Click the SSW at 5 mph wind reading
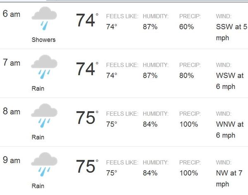The image size is (248, 195). click(231, 32)
